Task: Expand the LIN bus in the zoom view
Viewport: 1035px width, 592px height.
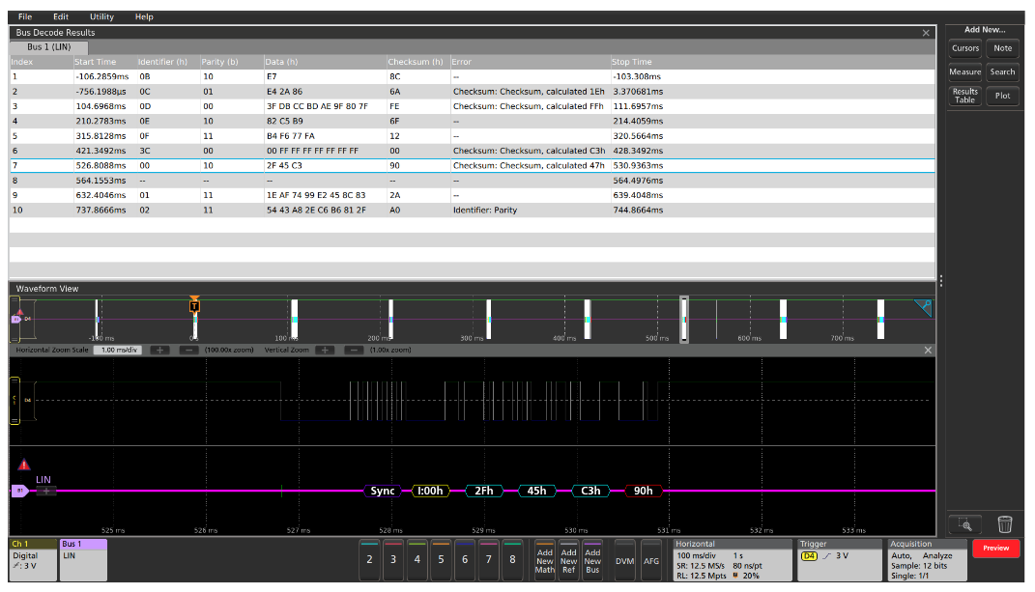Action: (45, 492)
